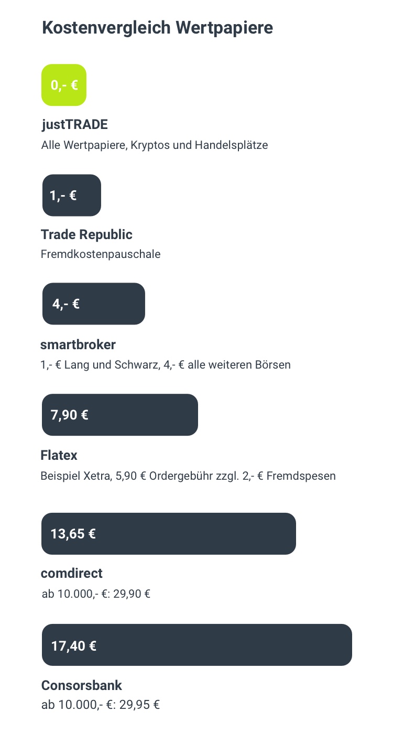Image resolution: width=393 pixels, height=733 pixels.
Task: Click the 13,65 € comdirect bar
Action: tap(169, 534)
